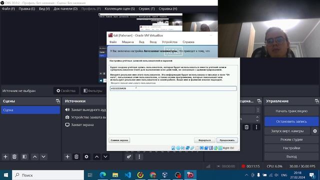320x180 pixels.
Task: Open transition type dropdown arrows
Action: pyautogui.click(x=258, y=110)
